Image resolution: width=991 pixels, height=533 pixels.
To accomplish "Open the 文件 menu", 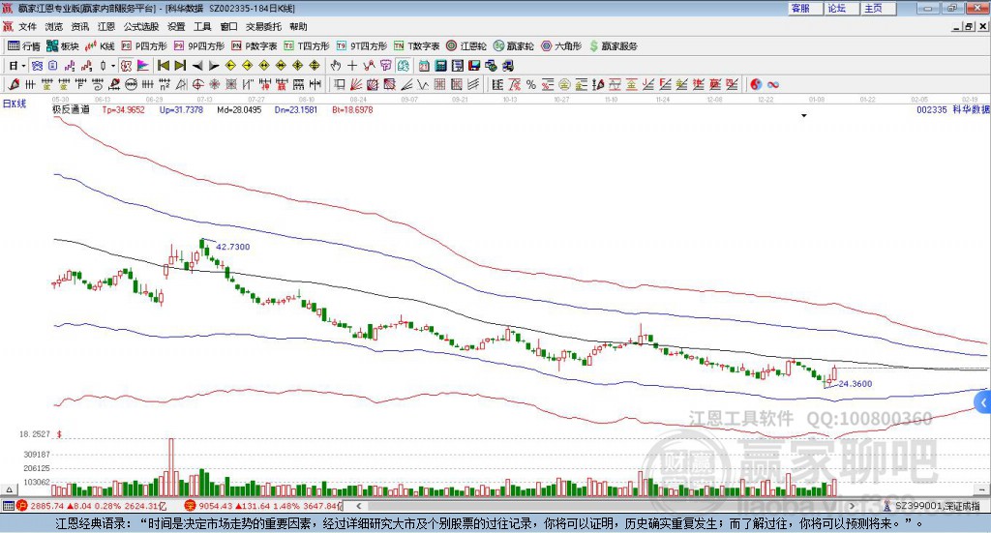I will (27, 26).
